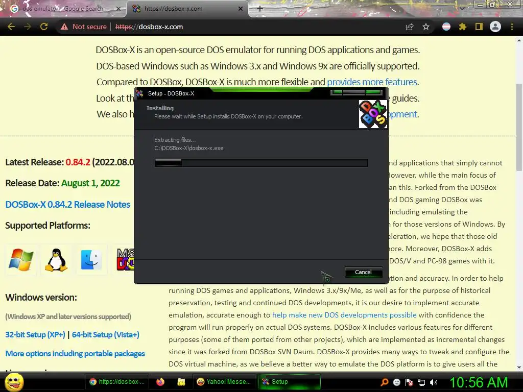Bookmark this page with the star
Screen dimensions: 523x392
[426, 27]
